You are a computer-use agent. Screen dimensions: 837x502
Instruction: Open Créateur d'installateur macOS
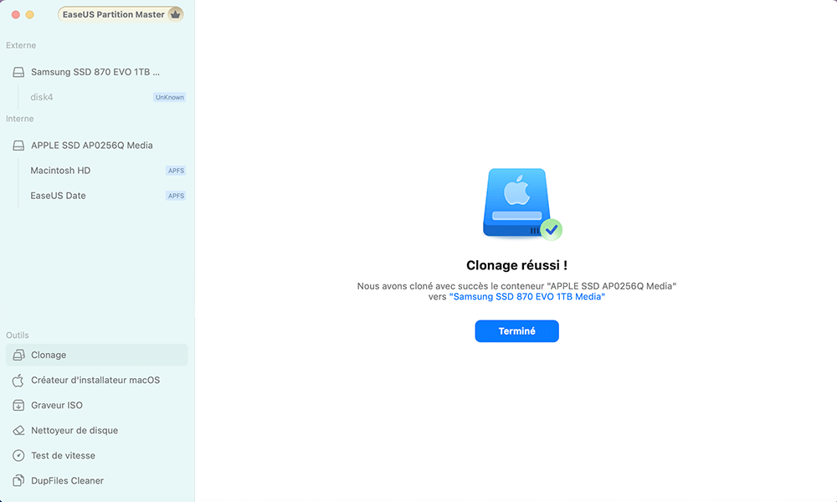pos(96,380)
